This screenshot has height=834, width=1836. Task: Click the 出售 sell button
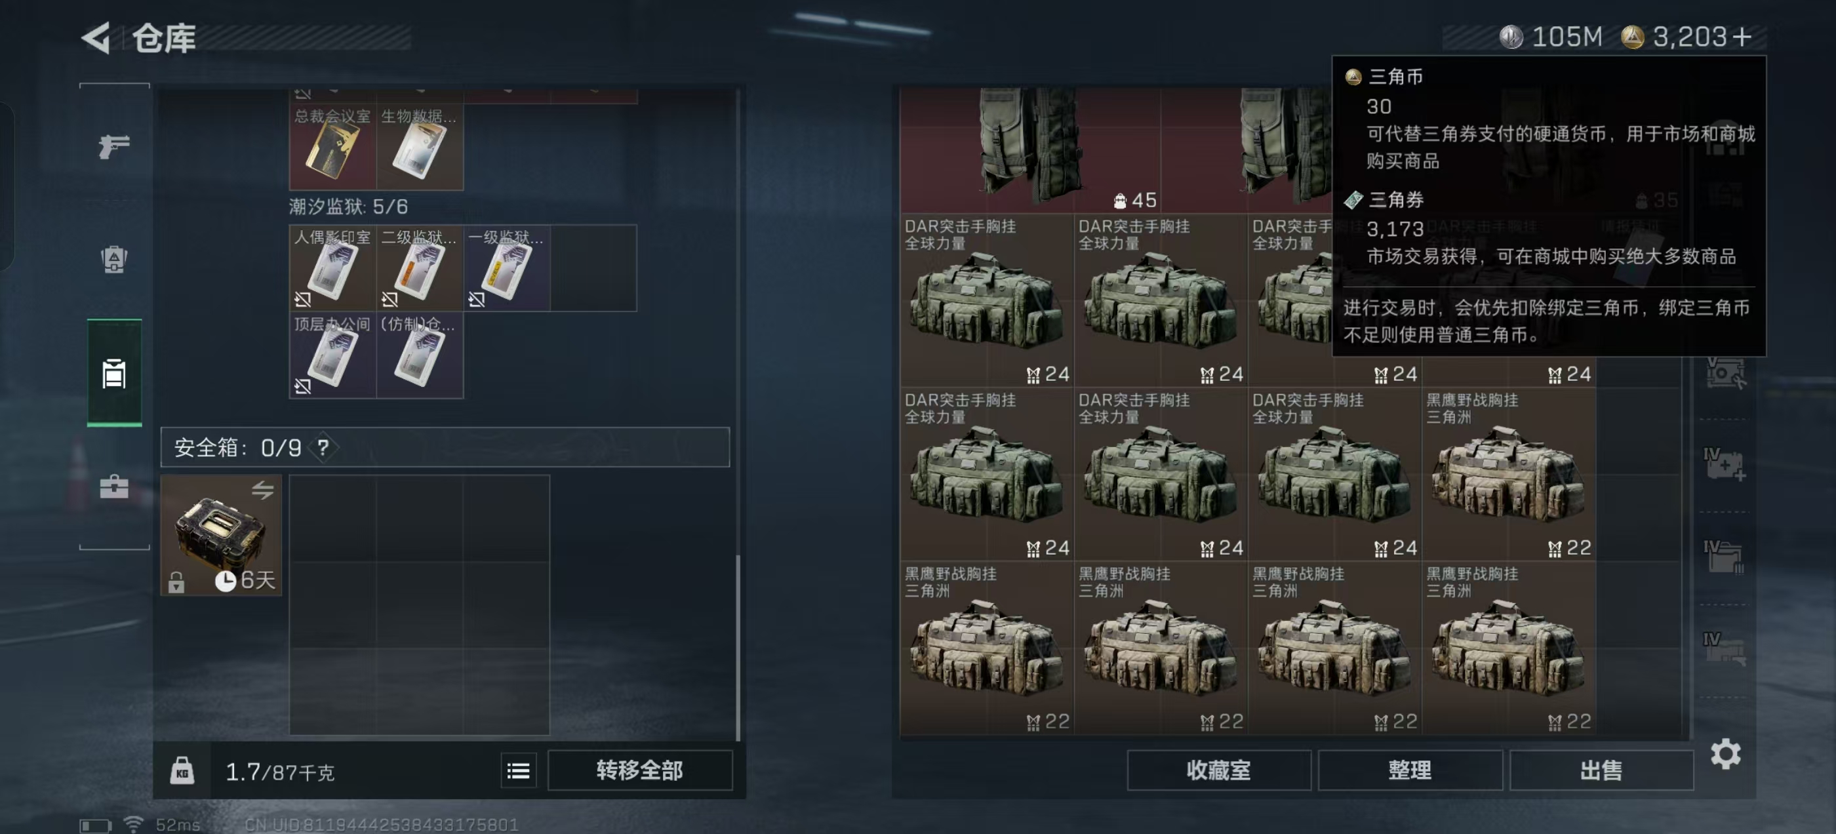coord(1601,770)
